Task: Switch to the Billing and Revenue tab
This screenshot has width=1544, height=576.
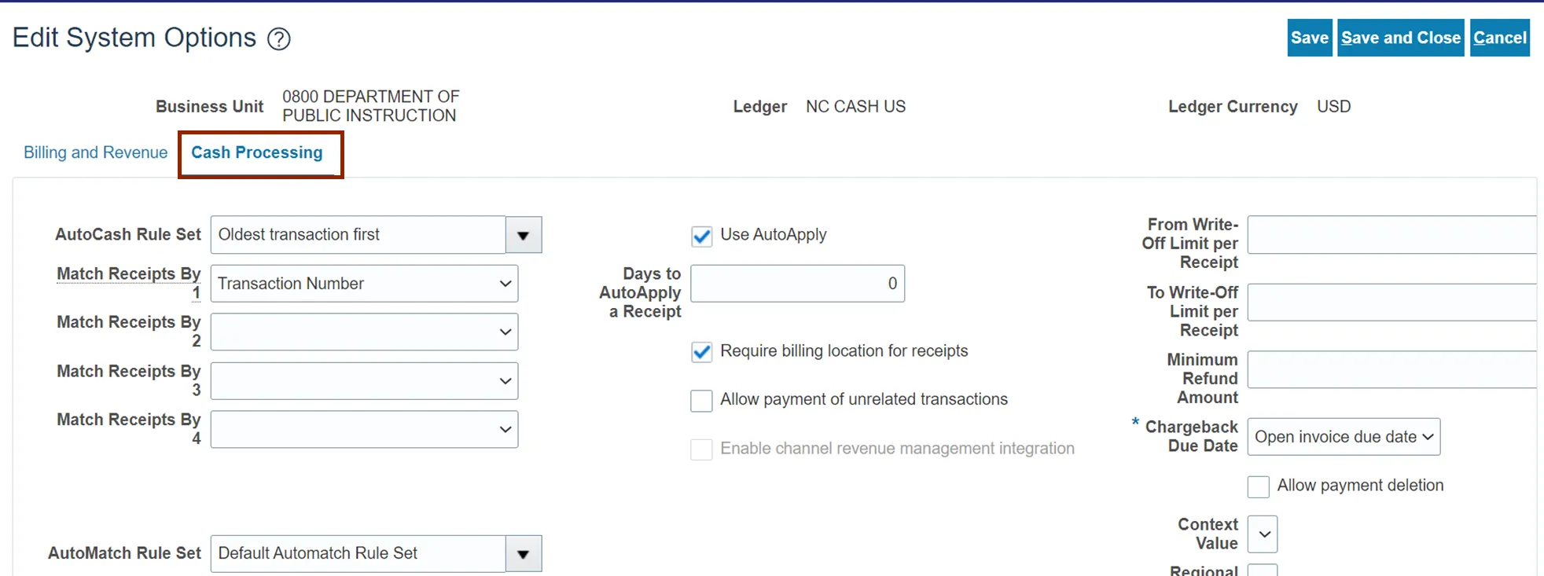Action: click(x=95, y=152)
